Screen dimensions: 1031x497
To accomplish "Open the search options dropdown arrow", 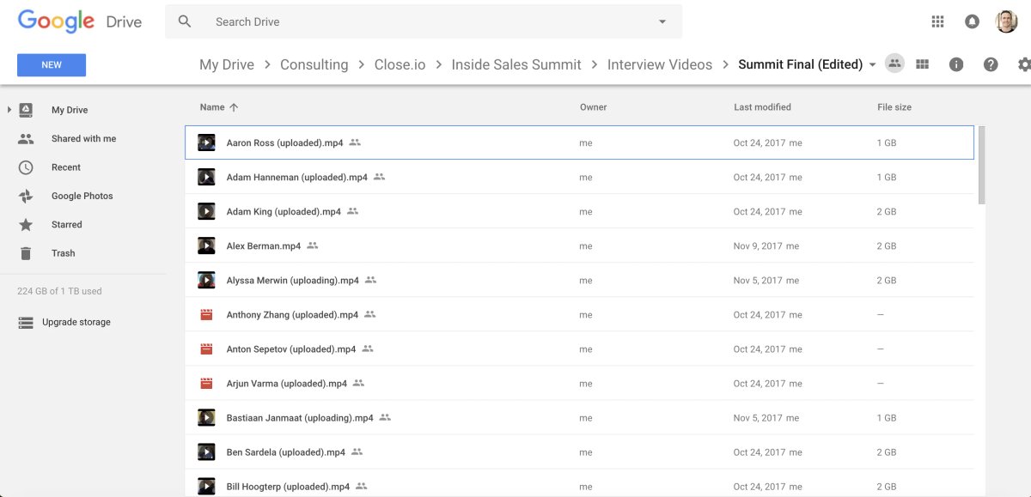I will [x=662, y=21].
